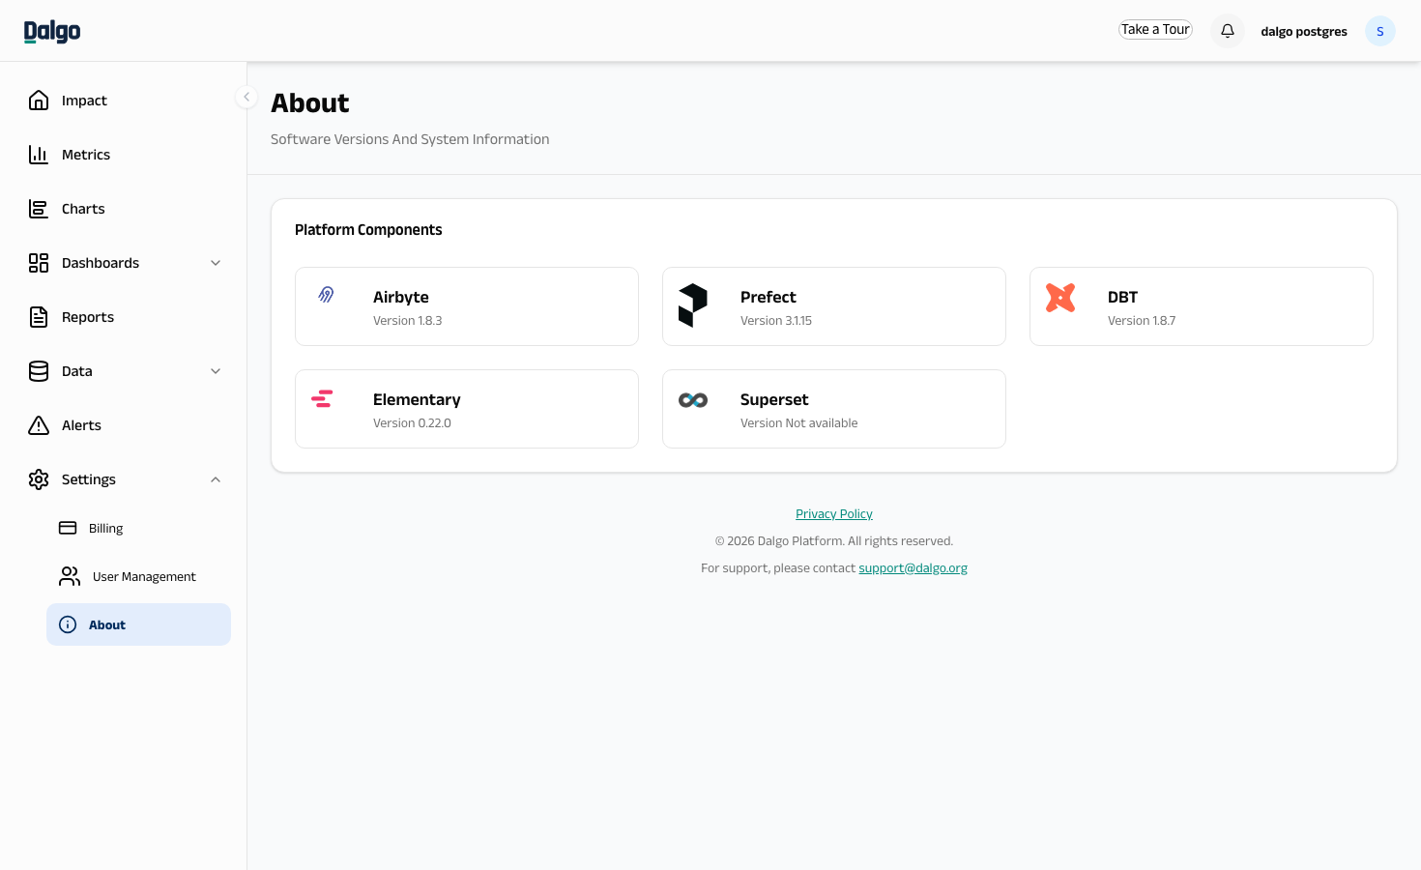This screenshot has width=1421, height=870.
Task: Open the user avatar S menu
Action: pos(1379,31)
